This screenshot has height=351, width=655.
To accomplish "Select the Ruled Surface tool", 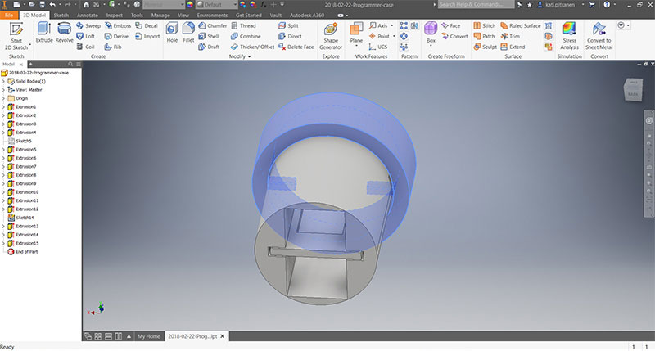I will (521, 25).
